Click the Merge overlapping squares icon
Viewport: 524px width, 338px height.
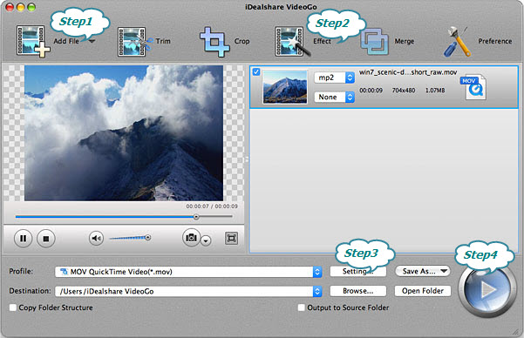pyautogui.click(x=375, y=42)
